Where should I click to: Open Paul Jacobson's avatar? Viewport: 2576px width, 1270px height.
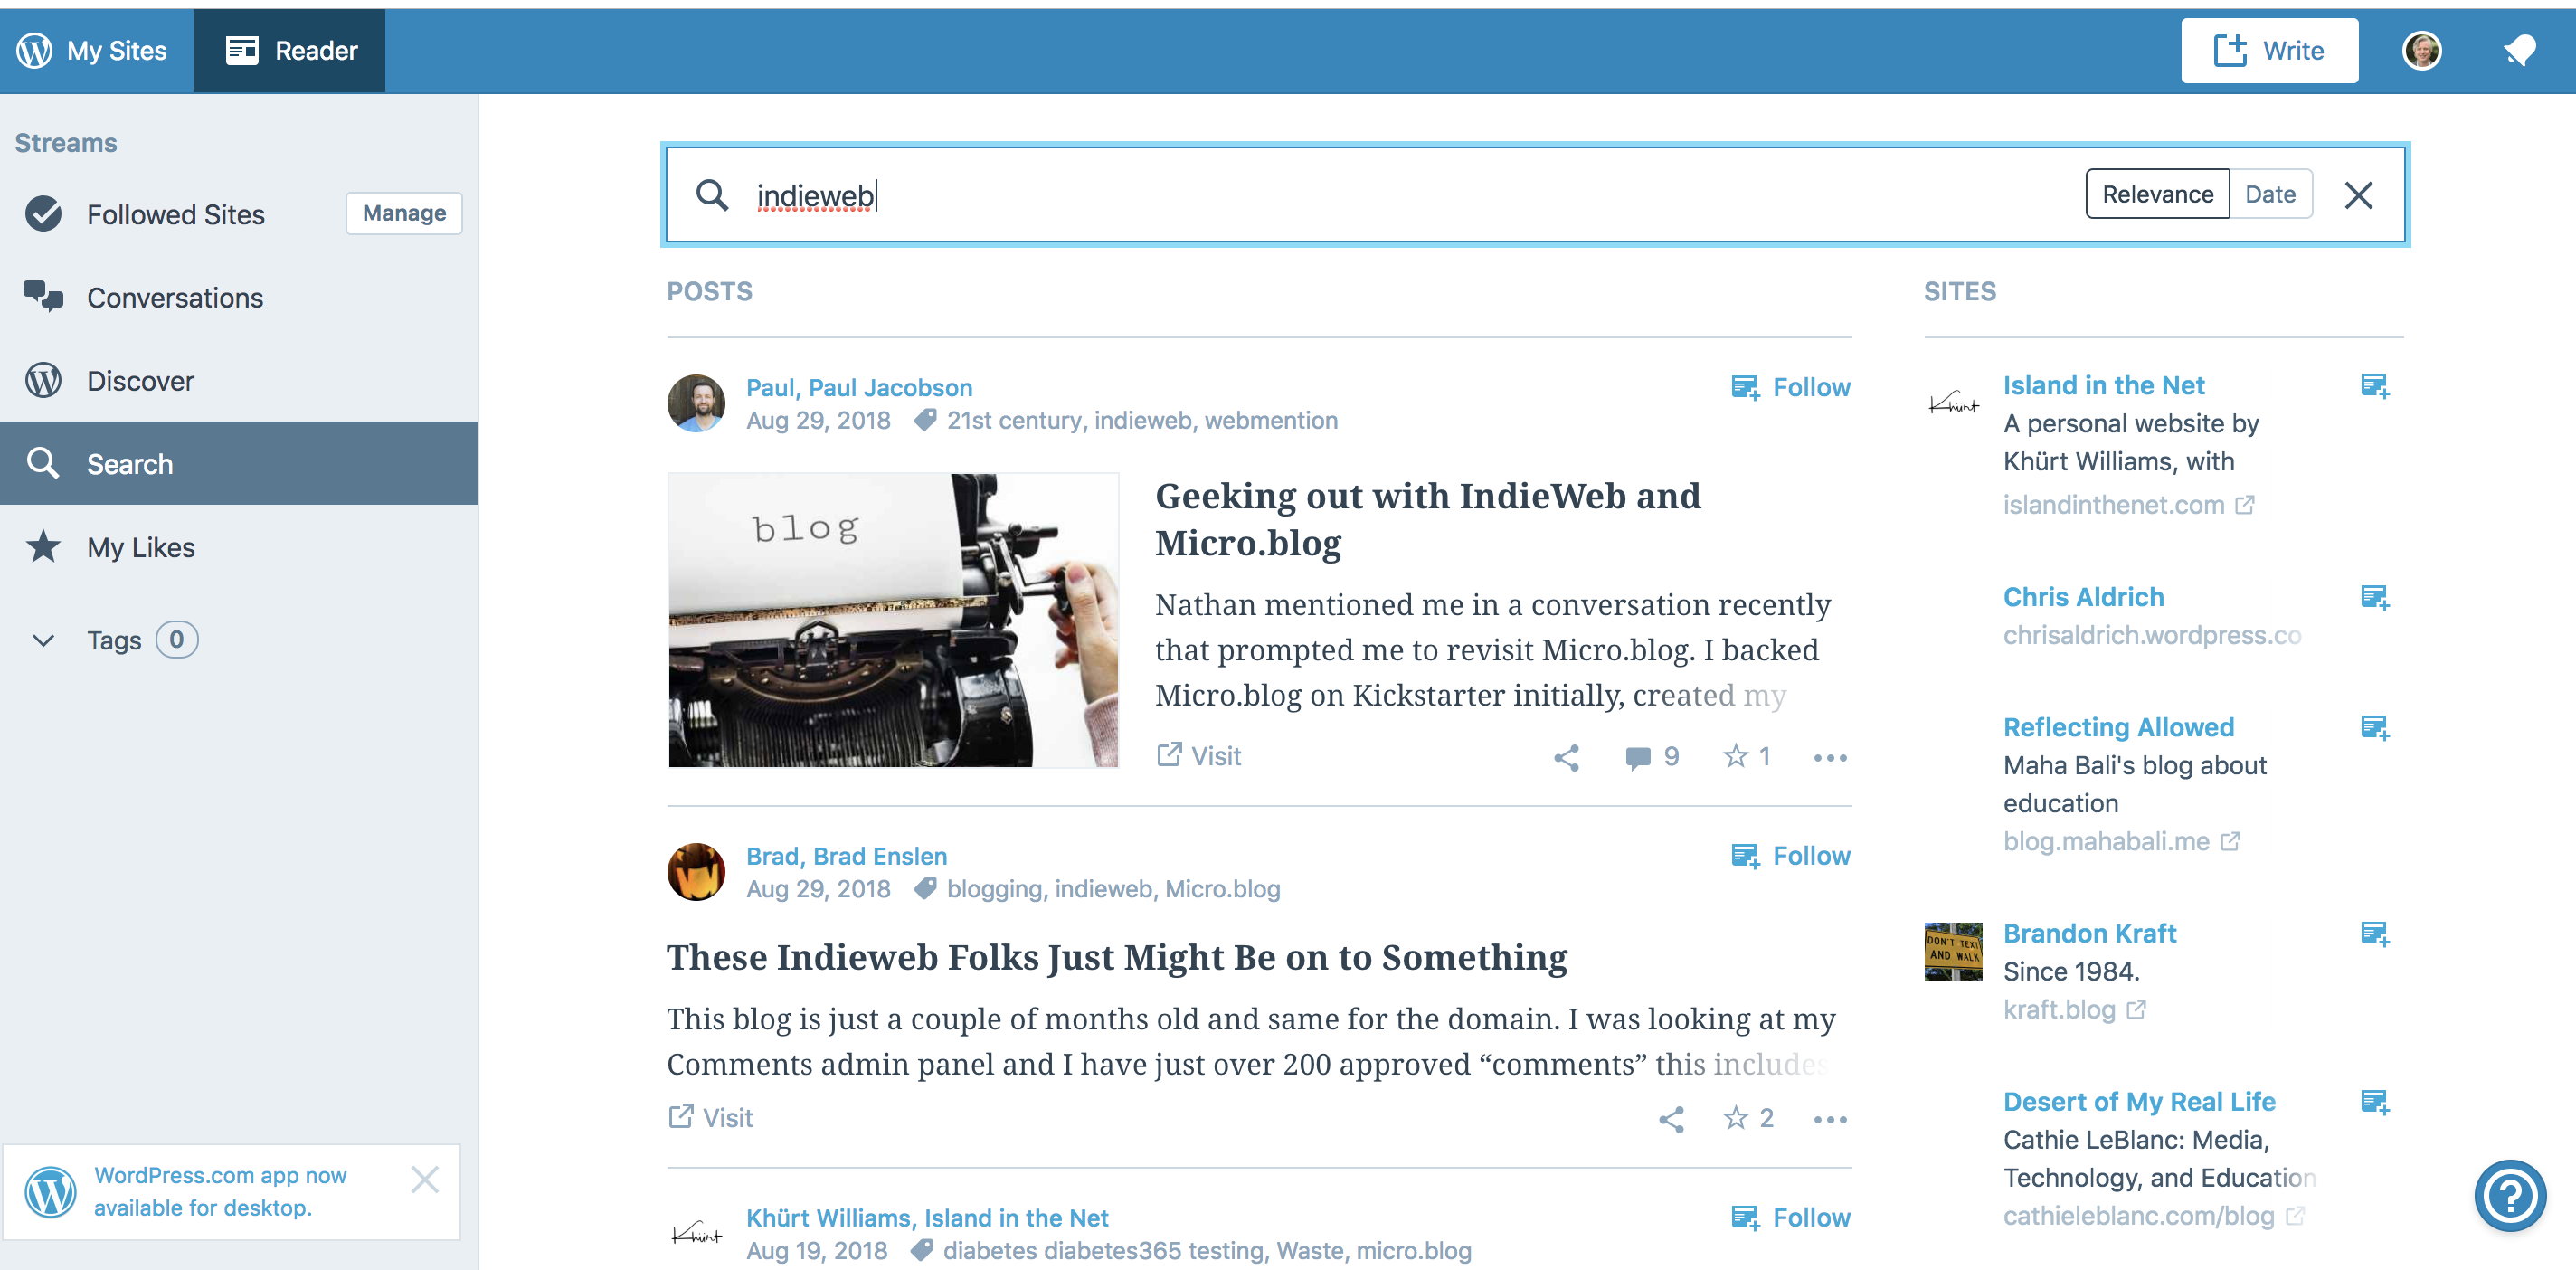696,403
